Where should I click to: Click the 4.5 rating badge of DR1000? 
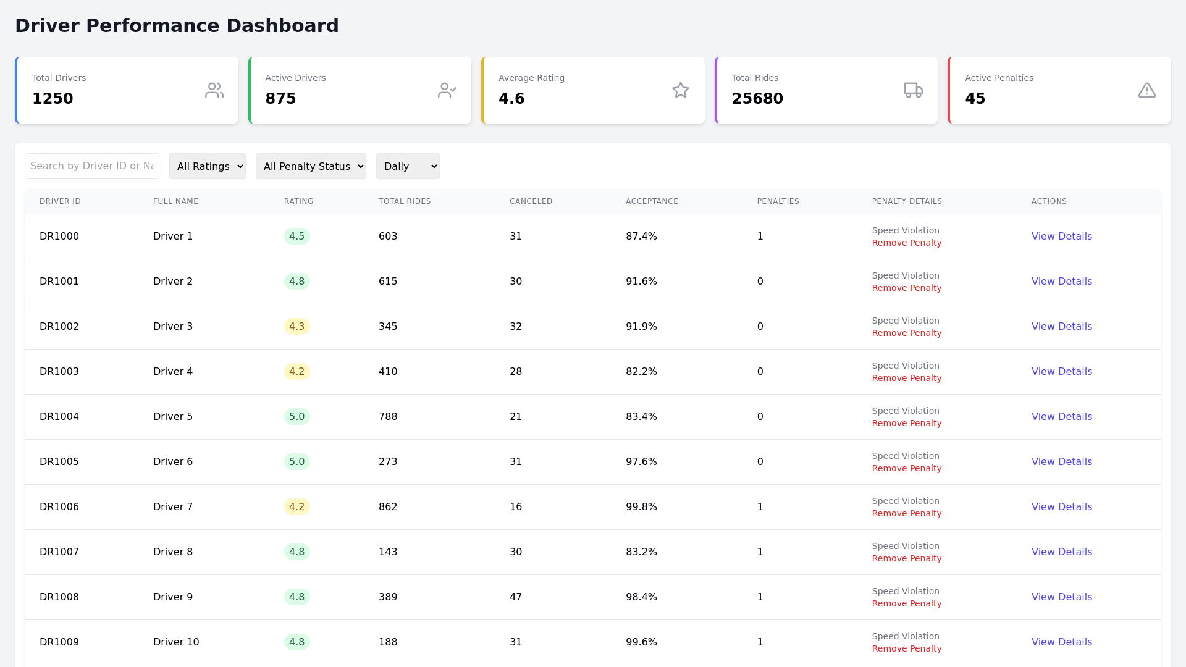click(296, 237)
